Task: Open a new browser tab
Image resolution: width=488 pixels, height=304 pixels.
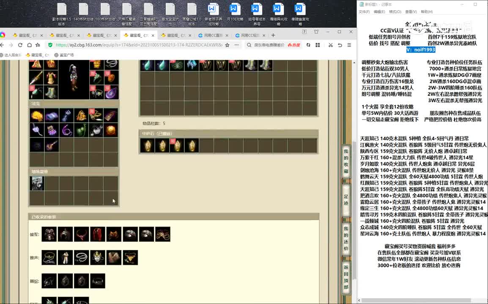Action: (x=273, y=35)
